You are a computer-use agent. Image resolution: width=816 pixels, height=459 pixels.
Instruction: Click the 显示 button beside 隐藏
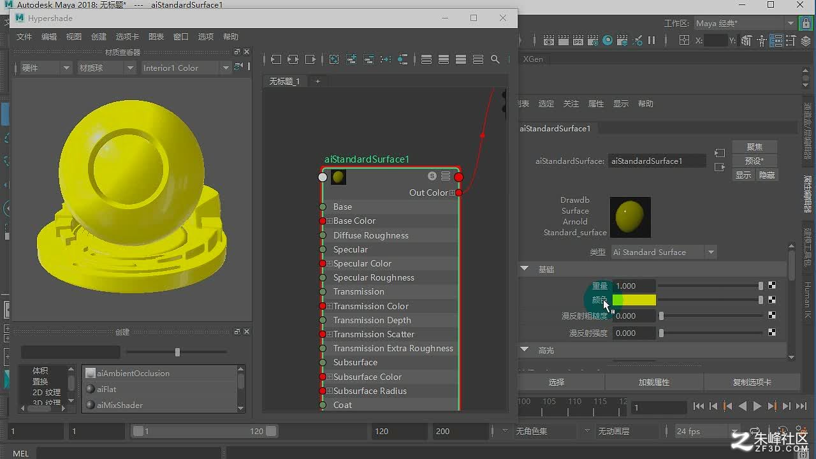[x=743, y=175]
